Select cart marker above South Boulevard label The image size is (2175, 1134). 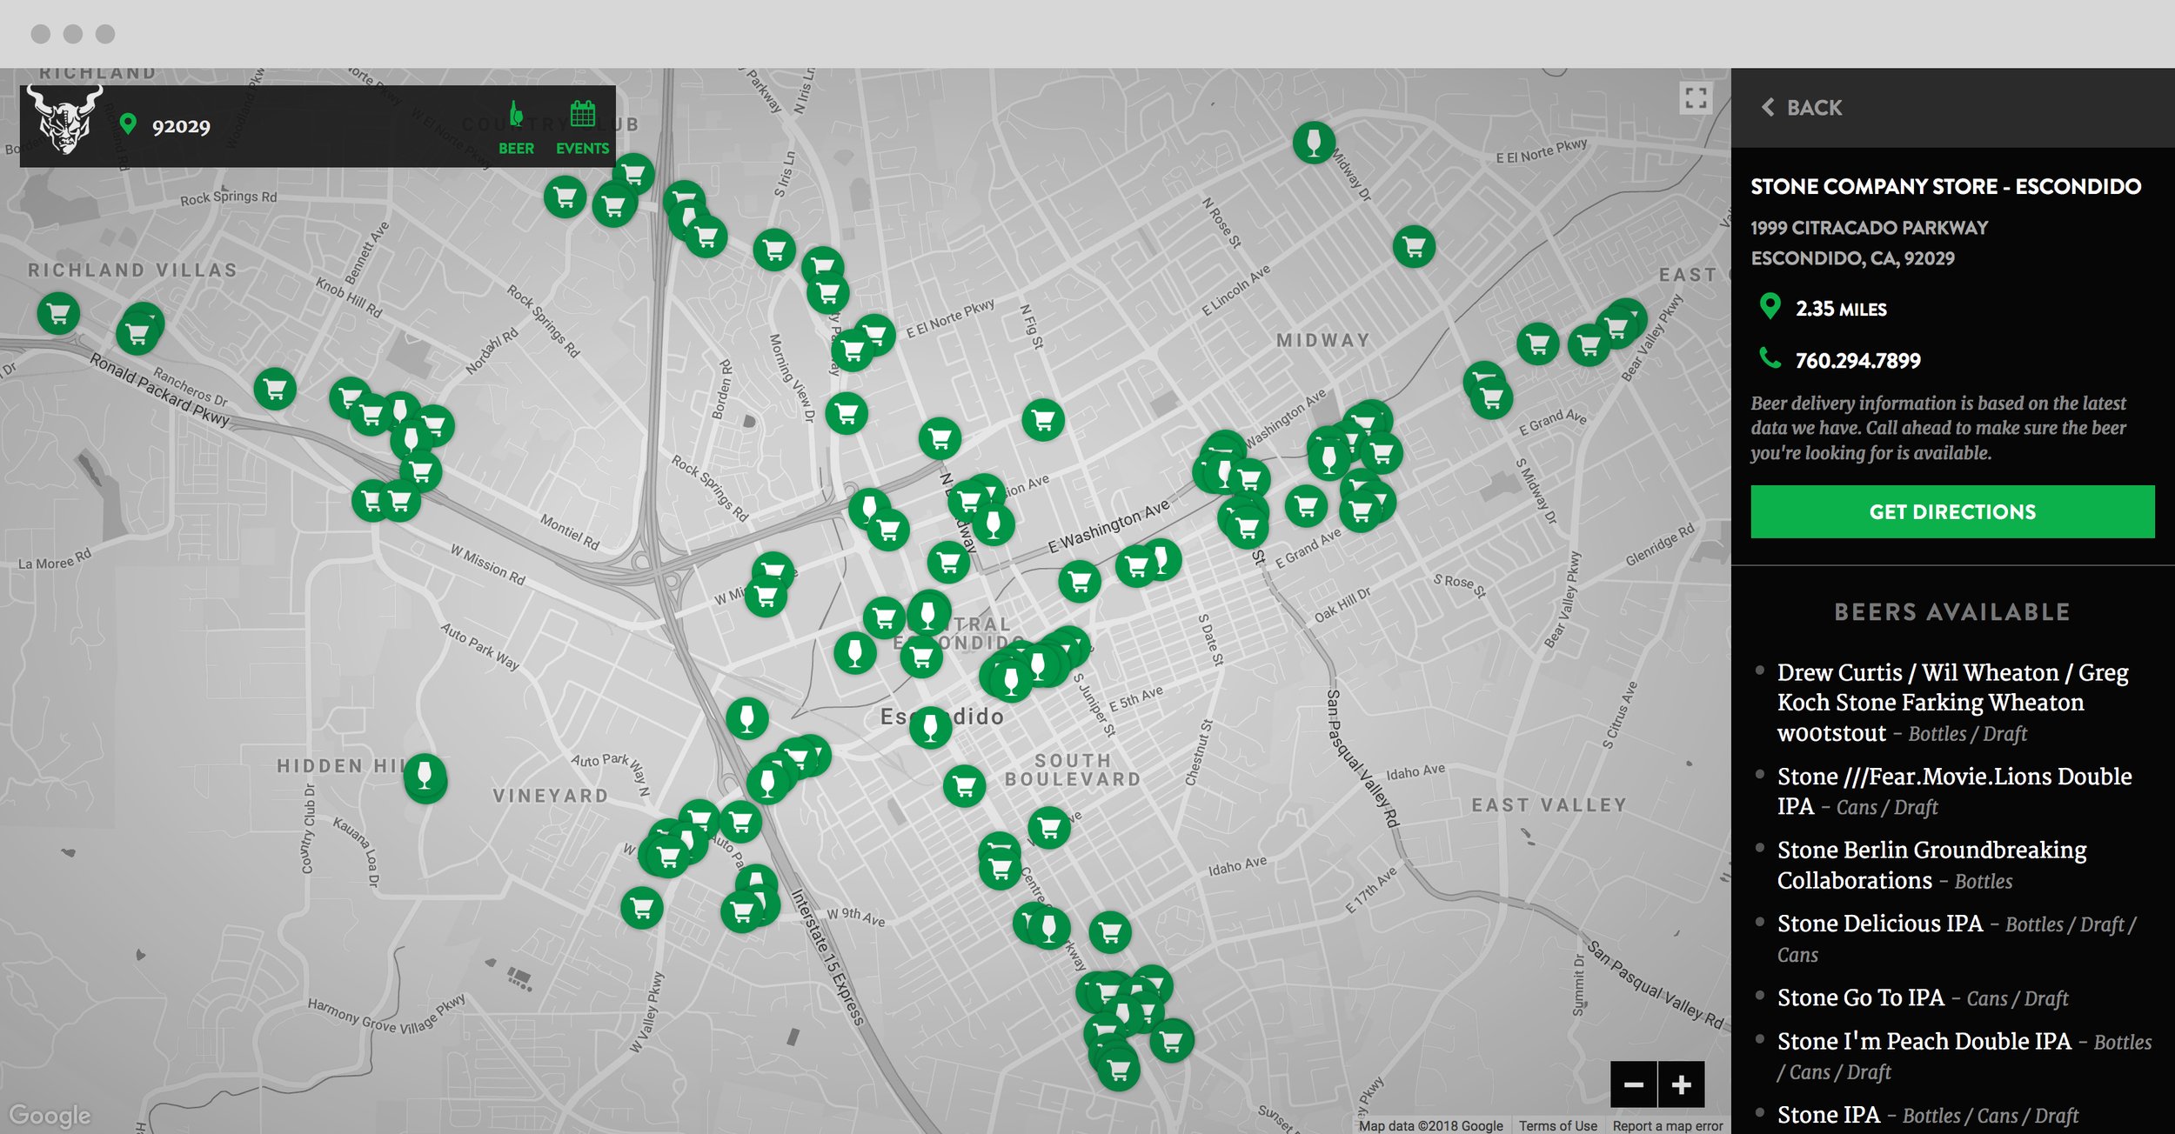[964, 786]
